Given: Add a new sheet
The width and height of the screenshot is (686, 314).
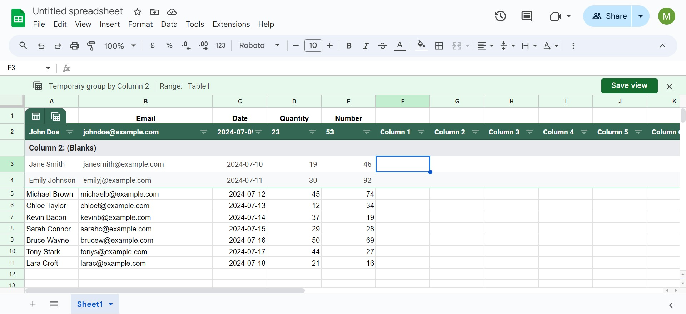Looking at the screenshot, I should tap(33, 304).
